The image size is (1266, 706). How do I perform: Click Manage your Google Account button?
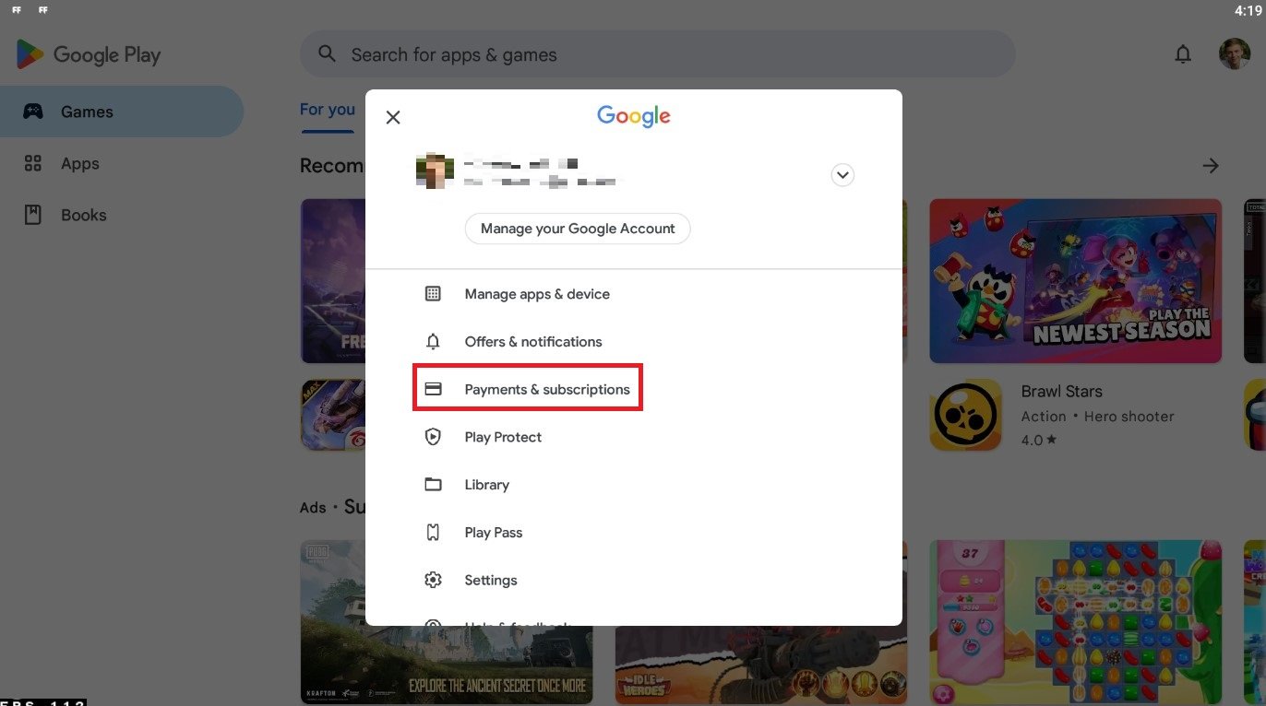pyautogui.click(x=578, y=229)
